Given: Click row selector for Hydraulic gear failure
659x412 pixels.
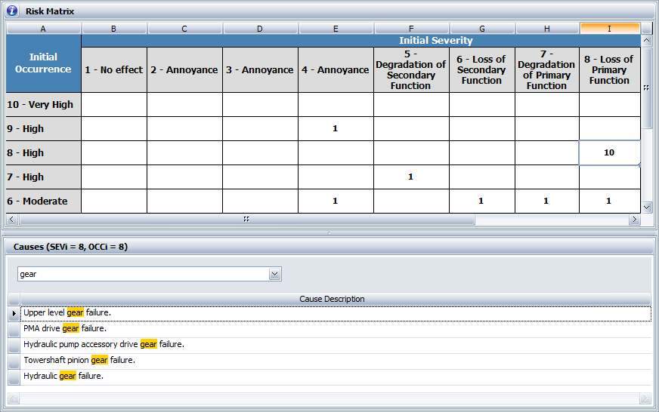Looking at the screenshot, I should click(14, 376).
